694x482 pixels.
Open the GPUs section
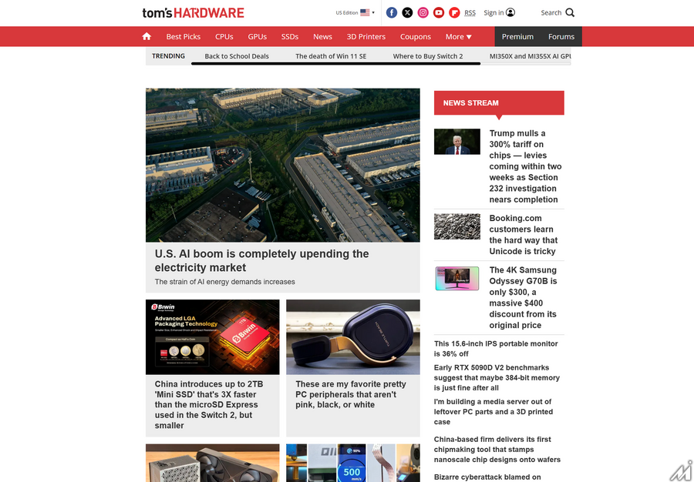tap(257, 37)
